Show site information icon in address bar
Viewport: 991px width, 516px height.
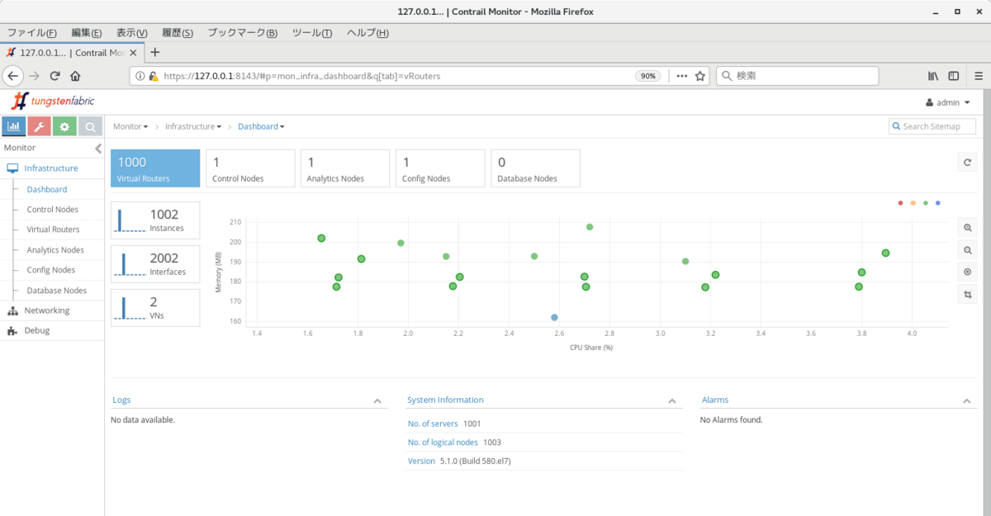coord(139,75)
